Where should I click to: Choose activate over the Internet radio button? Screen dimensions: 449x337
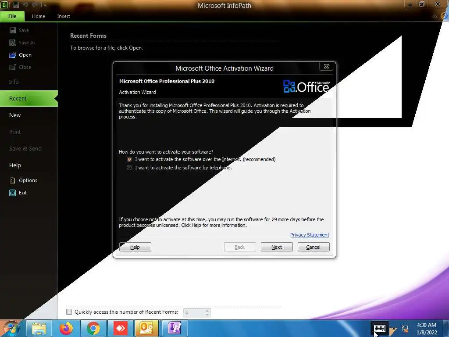click(x=129, y=159)
